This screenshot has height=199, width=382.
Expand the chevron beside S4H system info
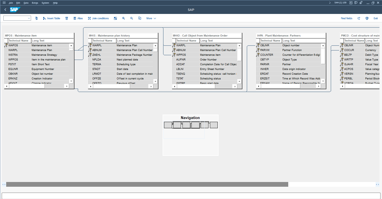[330, 3]
